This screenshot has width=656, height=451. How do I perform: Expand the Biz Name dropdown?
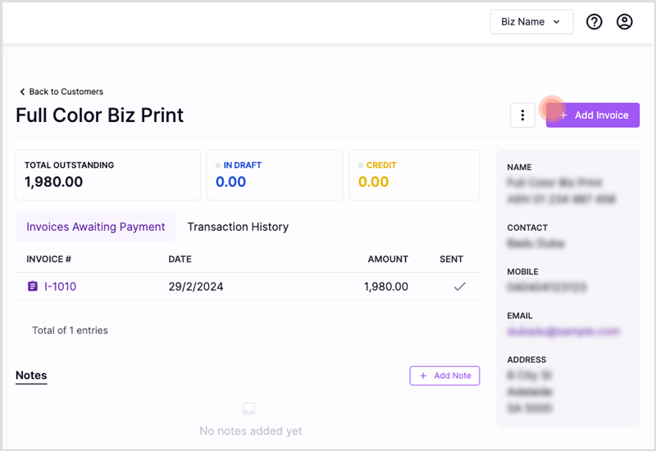pos(531,22)
